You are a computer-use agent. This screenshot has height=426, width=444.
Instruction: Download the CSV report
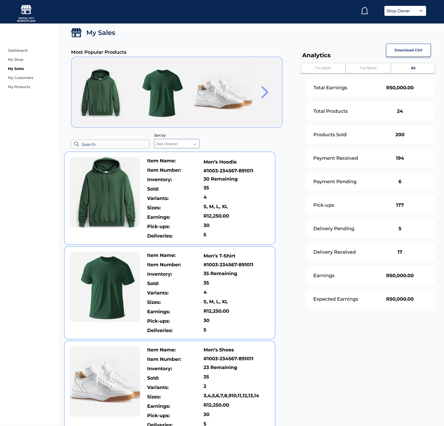point(408,50)
